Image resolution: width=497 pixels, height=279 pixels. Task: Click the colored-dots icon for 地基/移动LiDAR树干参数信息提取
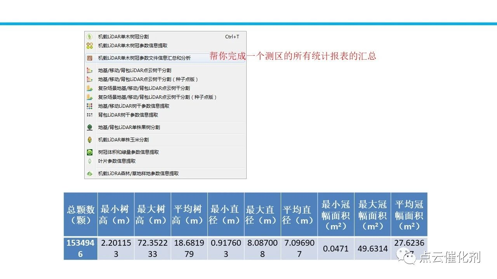pyautogui.click(x=90, y=106)
